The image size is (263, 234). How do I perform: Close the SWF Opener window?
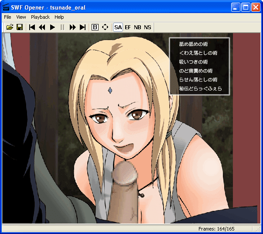click(256, 7)
